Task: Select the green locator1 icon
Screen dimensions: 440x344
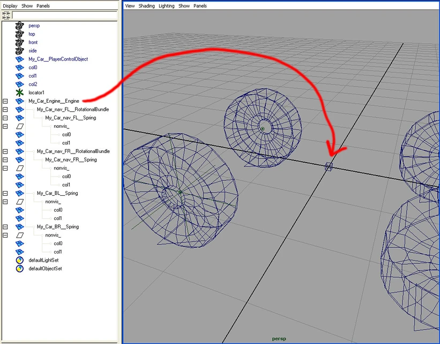Action: coord(20,93)
